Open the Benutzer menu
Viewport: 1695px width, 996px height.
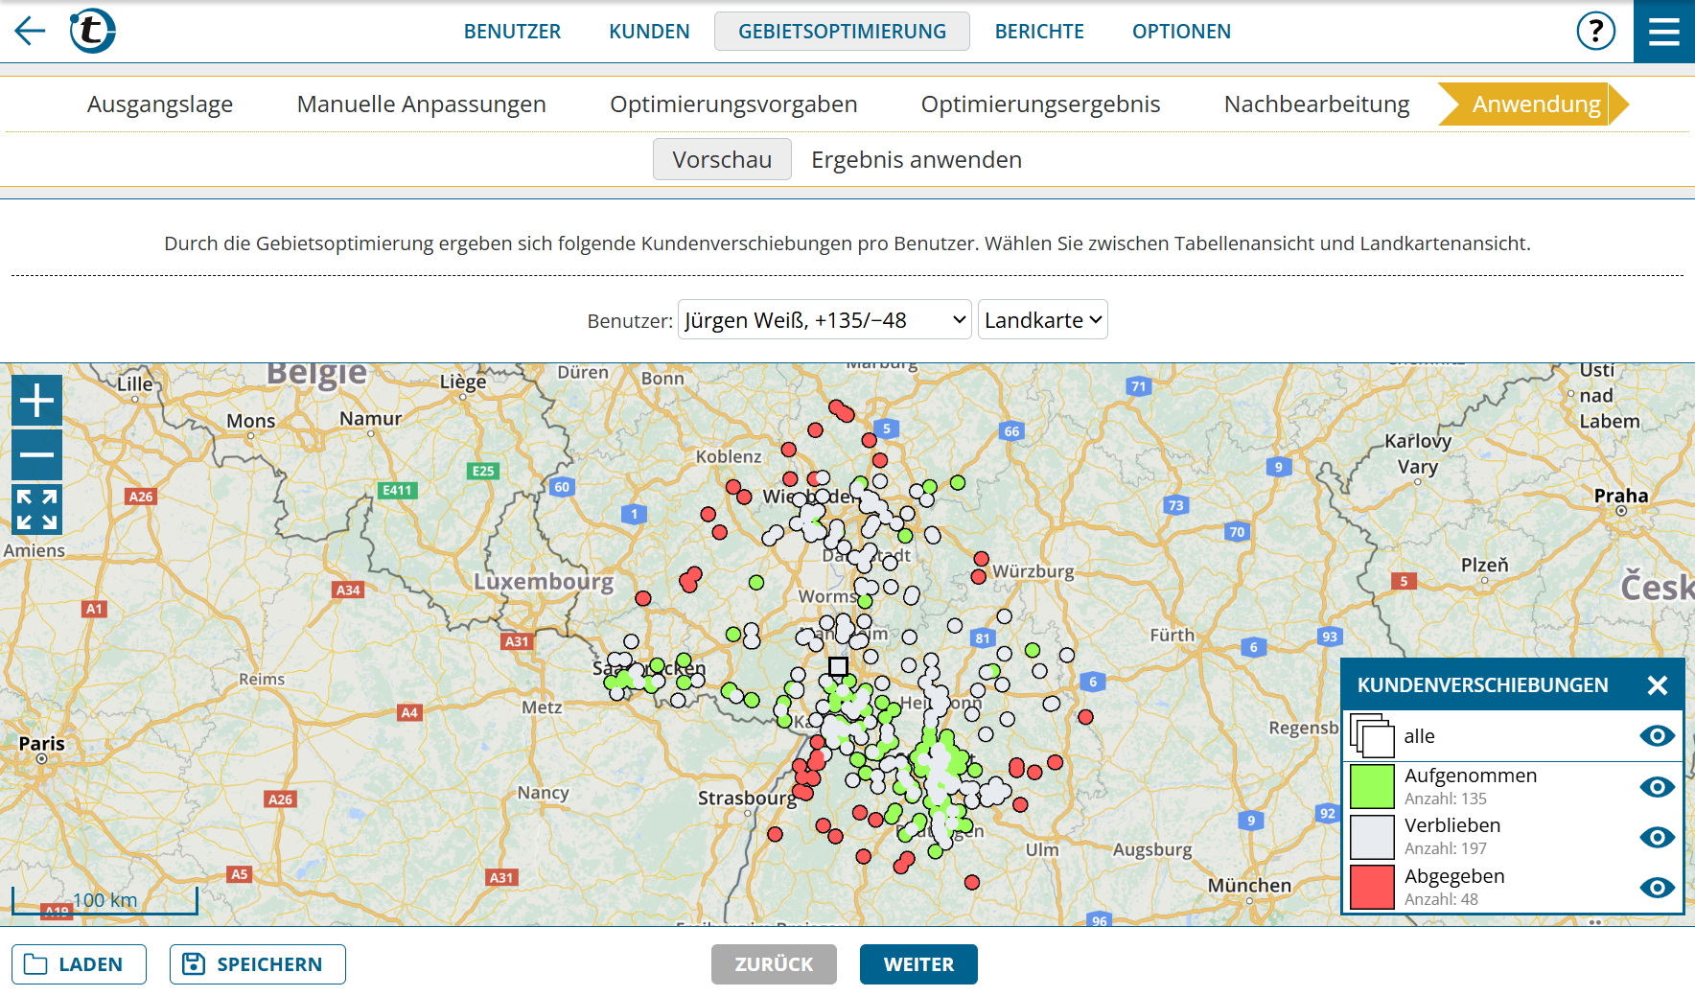(512, 32)
